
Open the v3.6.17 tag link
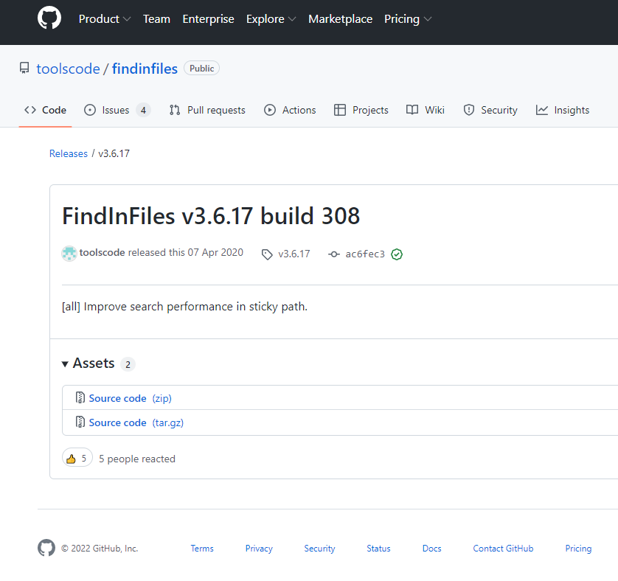point(294,254)
